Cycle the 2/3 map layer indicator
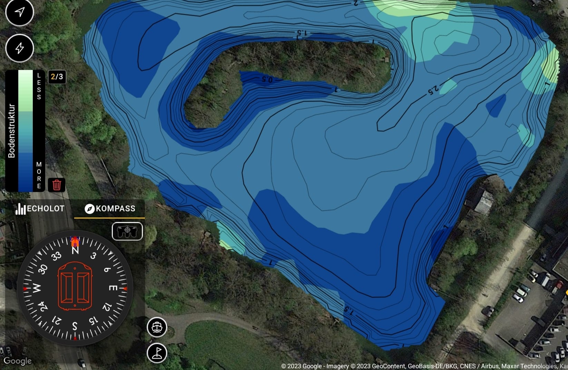 pyautogui.click(x=57, y=77)
